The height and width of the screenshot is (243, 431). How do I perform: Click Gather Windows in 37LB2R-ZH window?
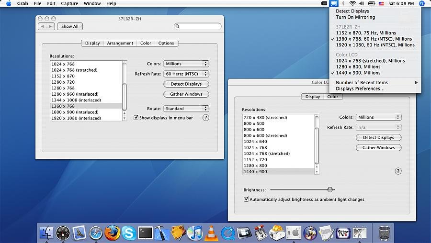point(186,94)
